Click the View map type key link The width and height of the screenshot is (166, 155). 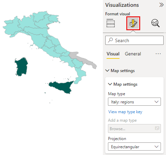[125, 112]
